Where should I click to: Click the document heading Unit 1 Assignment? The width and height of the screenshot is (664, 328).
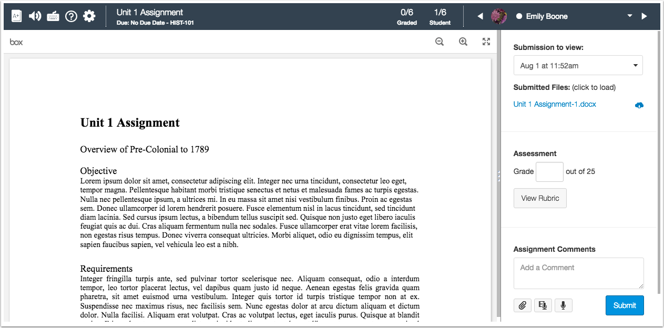[x=130, y=123]
